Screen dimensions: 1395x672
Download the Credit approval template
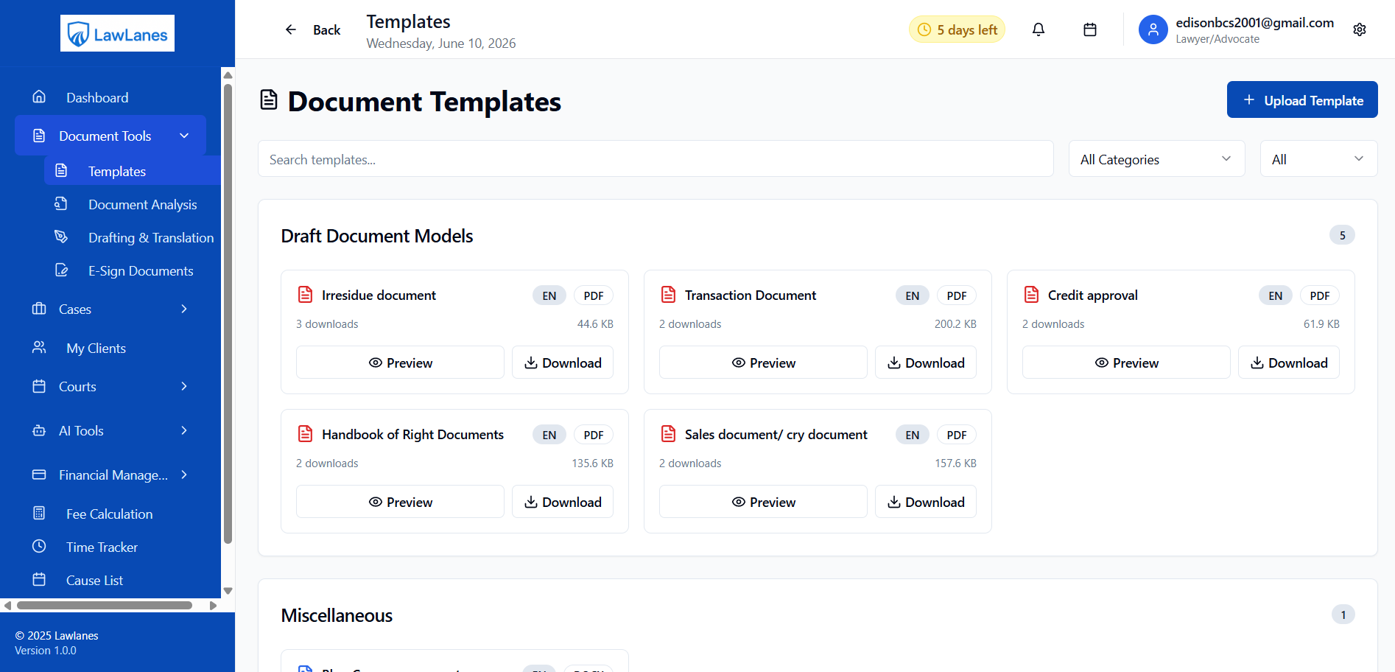tap(1289, 363)
